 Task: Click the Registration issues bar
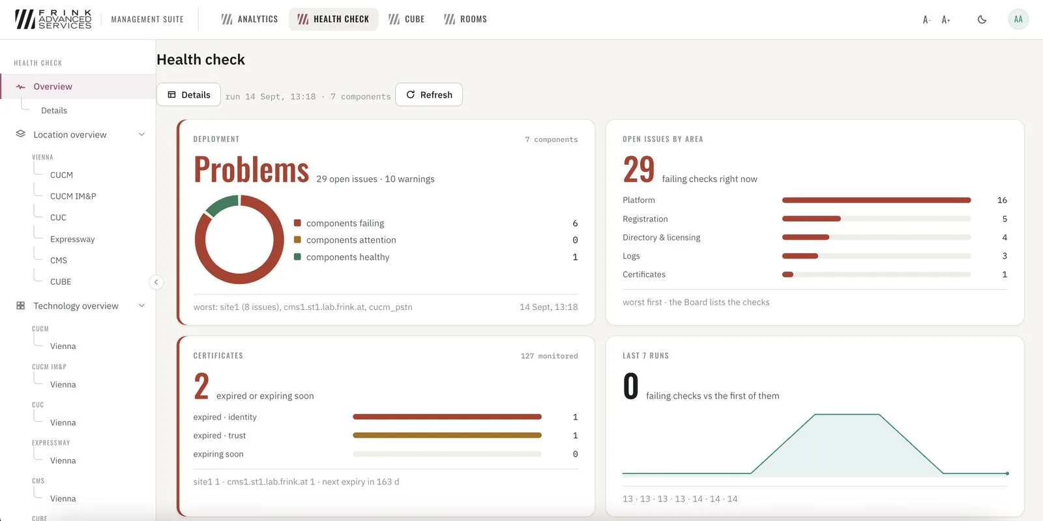coord(876,219)
